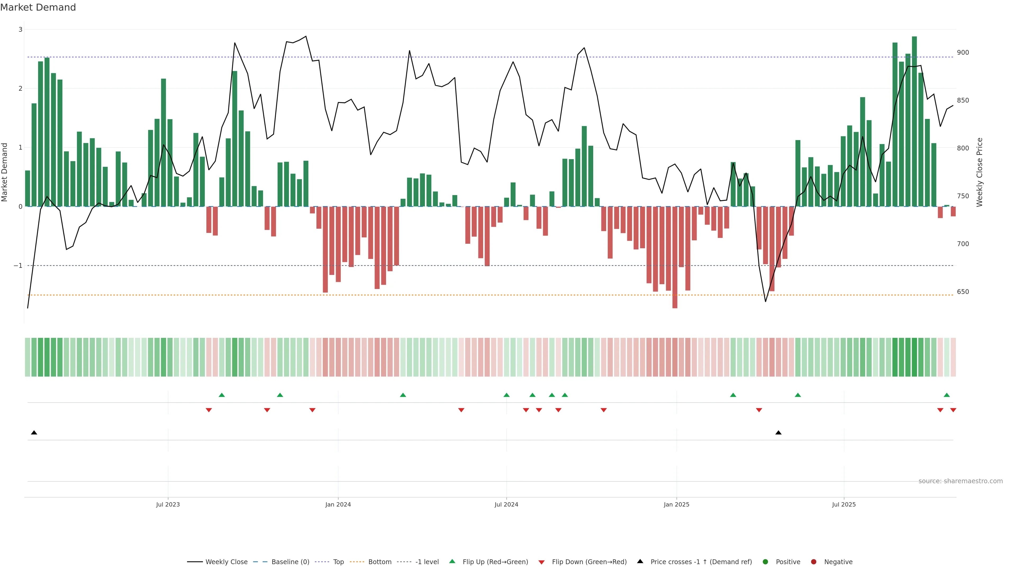1016x571 pixels.
Task: Click the red Flip Down legend triangle
Action: (542, 562)
